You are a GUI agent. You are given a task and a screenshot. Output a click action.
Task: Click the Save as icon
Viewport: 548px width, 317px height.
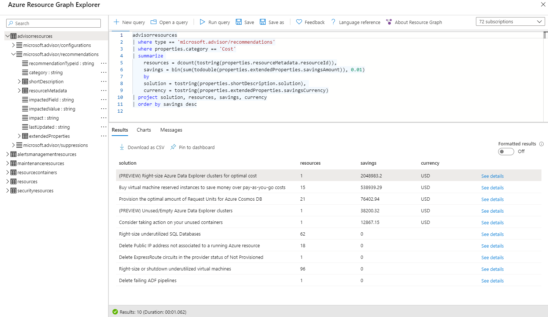coord(263,22)
